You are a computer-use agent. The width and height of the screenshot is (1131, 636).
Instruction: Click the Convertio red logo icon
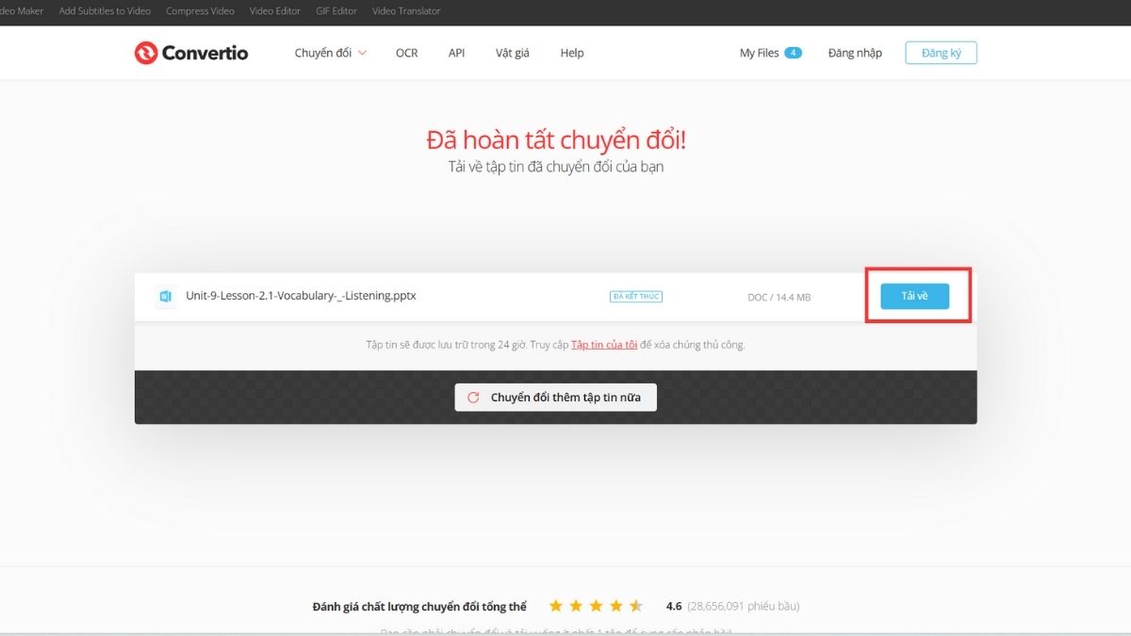[x=148, y=53]
